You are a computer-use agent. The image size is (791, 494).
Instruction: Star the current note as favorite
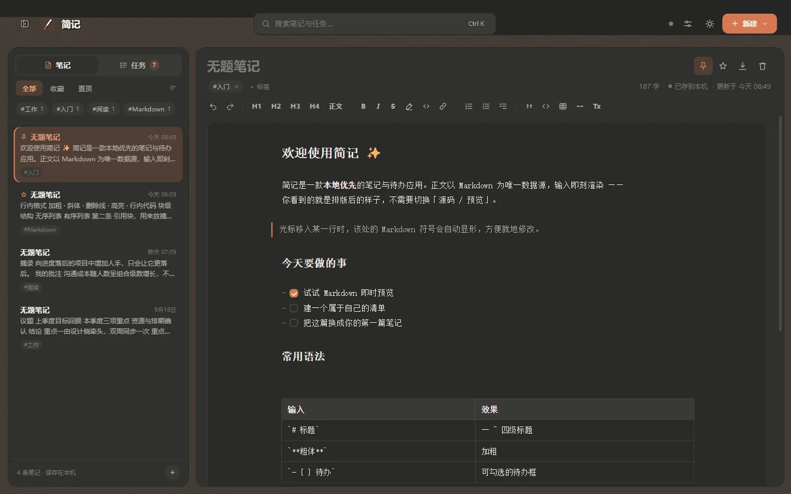click(723, 66)
